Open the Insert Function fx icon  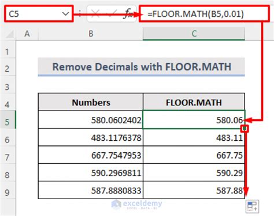click(128, 14)
